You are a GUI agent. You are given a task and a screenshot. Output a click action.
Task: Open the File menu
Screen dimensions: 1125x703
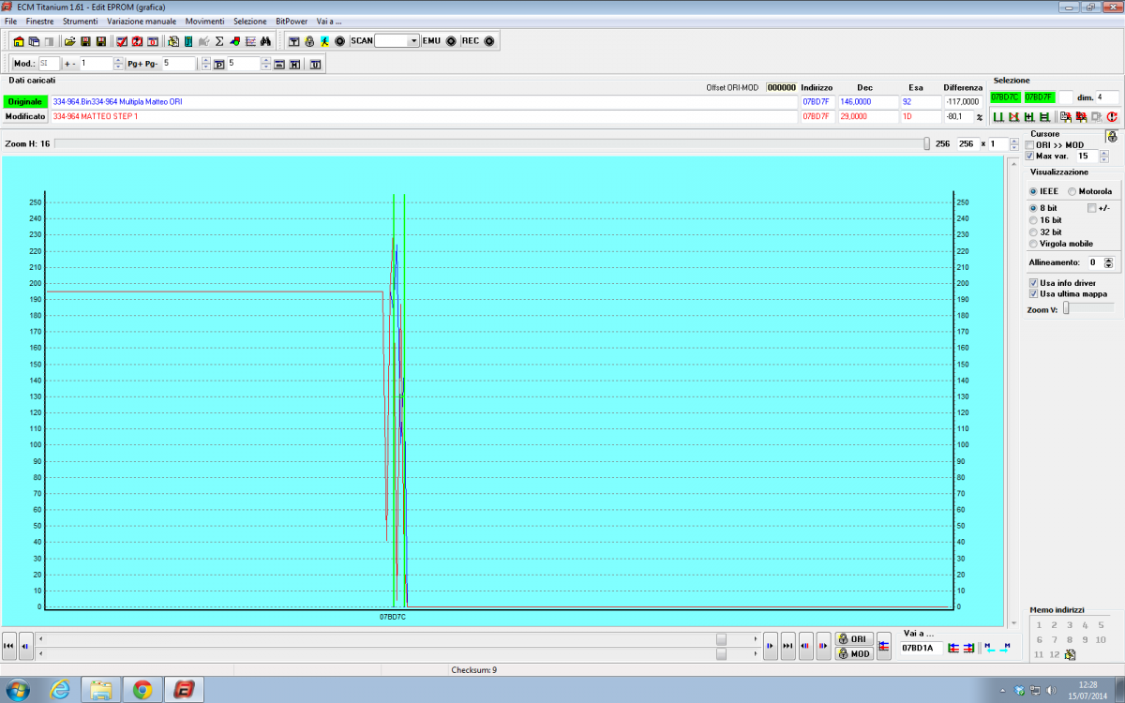click(10, 21)
